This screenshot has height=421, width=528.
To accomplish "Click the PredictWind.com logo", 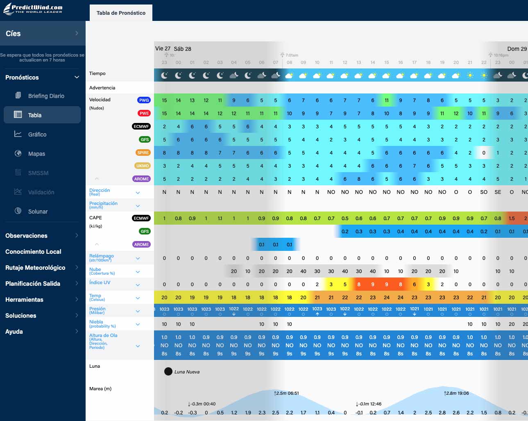I will pos(33,9).
